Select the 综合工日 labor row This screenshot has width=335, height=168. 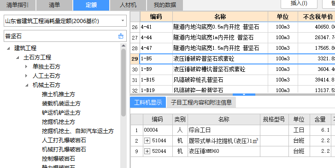(223, 130)
